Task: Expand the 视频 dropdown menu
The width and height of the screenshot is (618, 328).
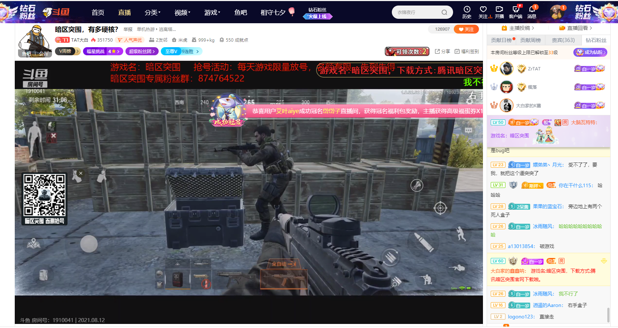Action: pyautogui.click(x=182, y=13)
